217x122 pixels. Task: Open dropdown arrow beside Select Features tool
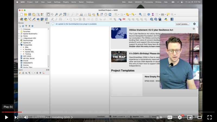[x=119, y=14]
